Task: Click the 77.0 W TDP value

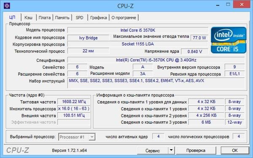Action: coord(199,38)
